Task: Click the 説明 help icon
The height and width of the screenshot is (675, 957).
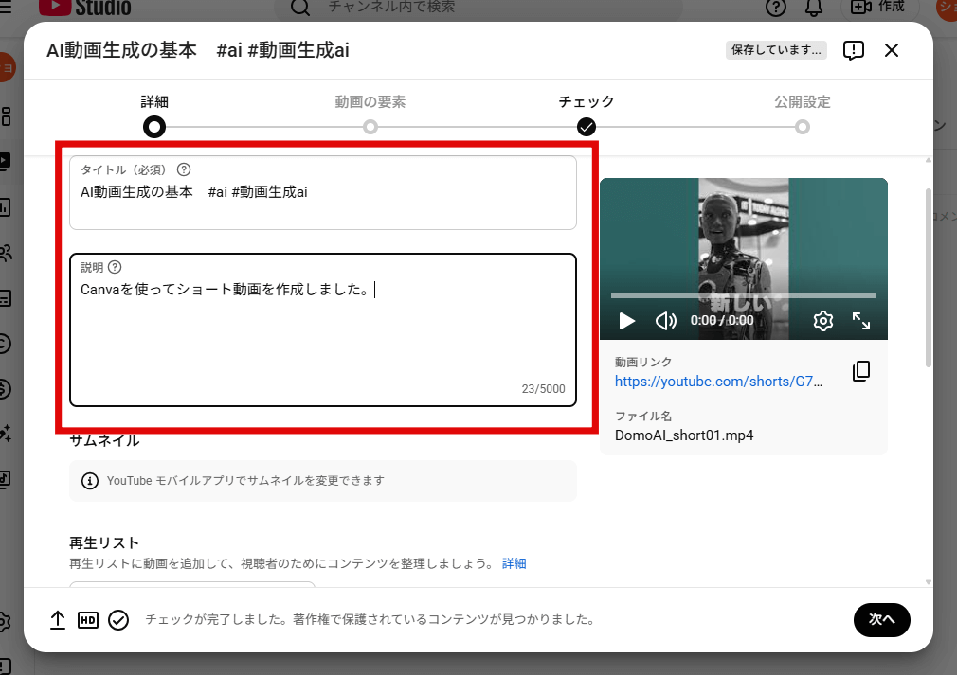Action: [x=116, y=266]
